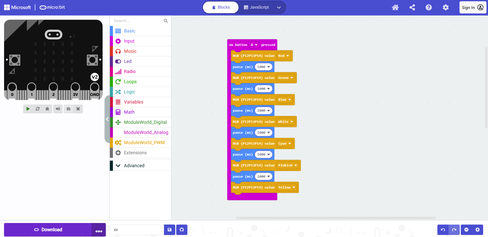Toggle simulator debug mode
Viewport: 488px width, 237px height.
pyautogui.click(x=47, y=109)
